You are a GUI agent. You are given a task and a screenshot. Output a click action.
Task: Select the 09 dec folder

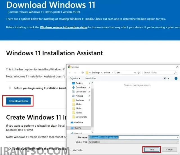pyautogui.click(x=78, y=108)
